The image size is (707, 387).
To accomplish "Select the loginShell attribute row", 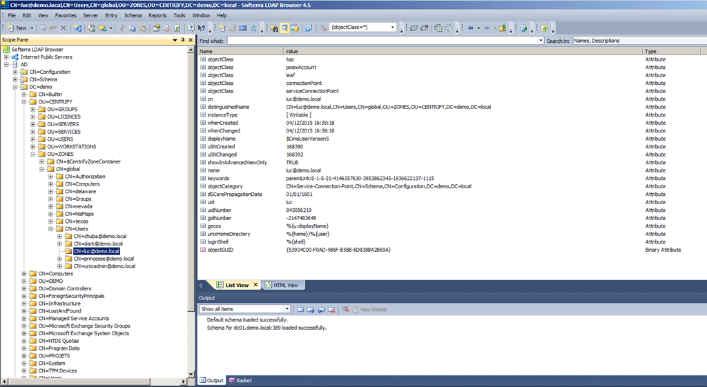I will coord(452,242).
